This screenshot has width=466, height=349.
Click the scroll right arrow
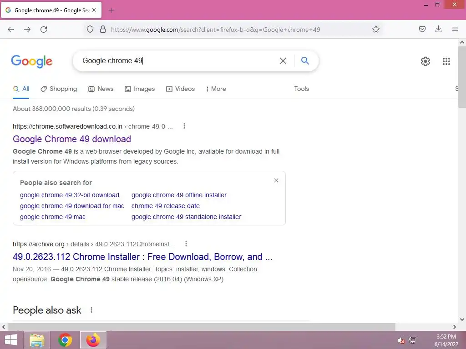point(455,327)
